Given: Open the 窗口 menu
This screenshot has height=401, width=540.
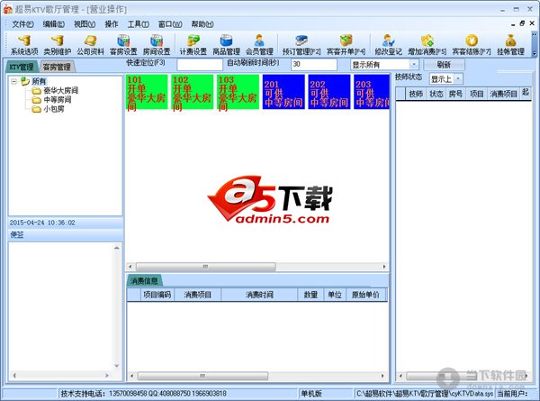Looking at the screenshot, I should point(170,24).
